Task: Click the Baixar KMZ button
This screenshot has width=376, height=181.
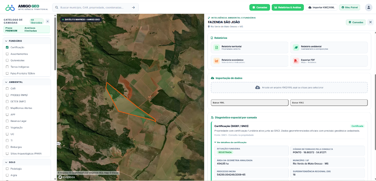Action: click(x=329, y=103)
